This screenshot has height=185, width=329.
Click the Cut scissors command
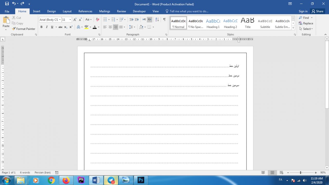pos(17,18)
